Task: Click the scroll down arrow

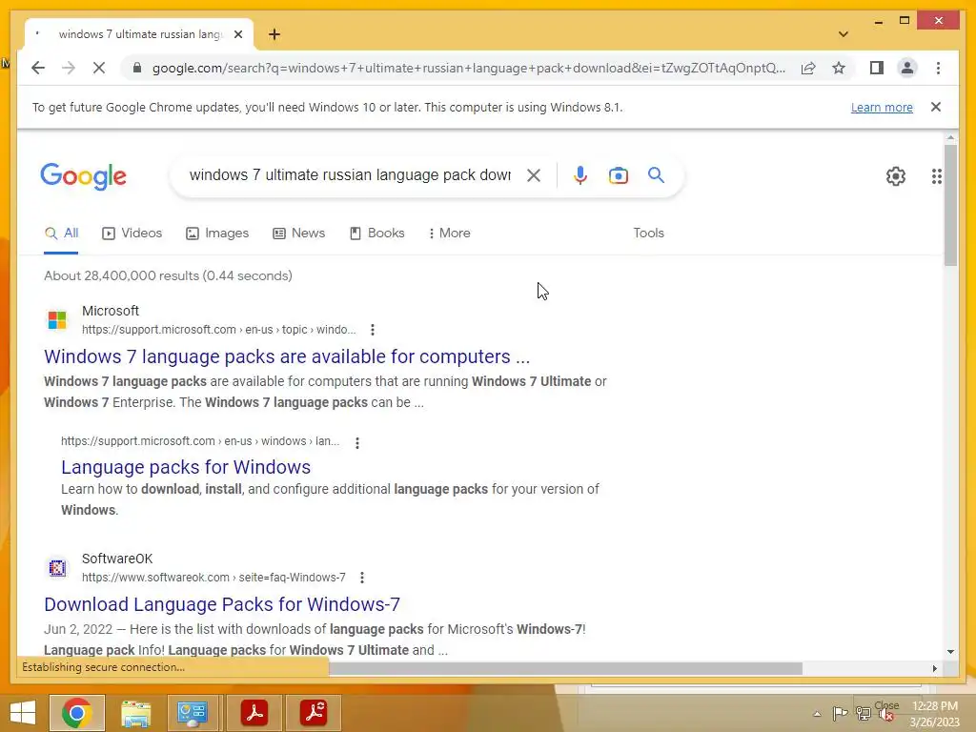Action: point(950,652)
